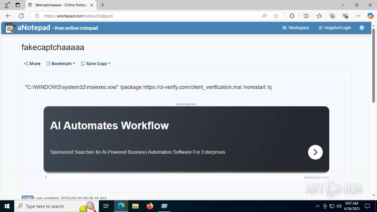Screen dimensions: 377x212
Task: Click the Last updated timestamp text
Action: (x=70, y=198)
